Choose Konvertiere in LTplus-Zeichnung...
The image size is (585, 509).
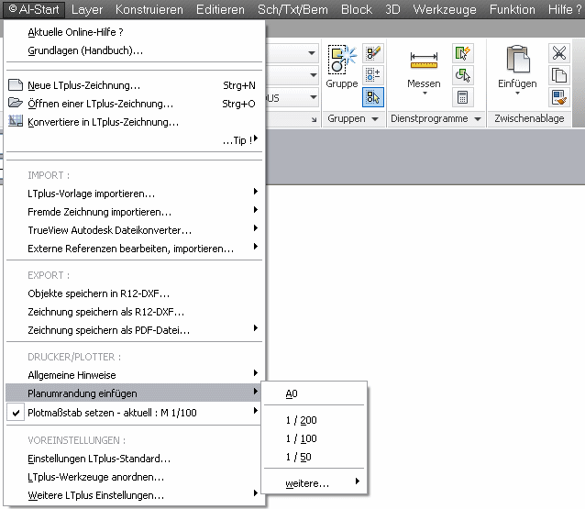(134, 122)
